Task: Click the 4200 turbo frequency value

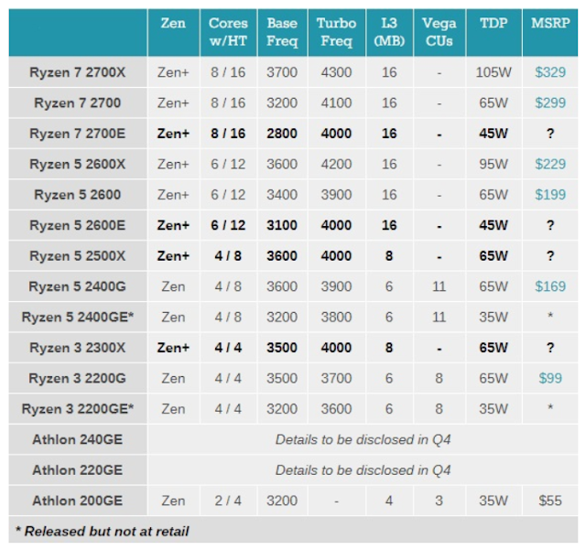Action: (336, 164)
